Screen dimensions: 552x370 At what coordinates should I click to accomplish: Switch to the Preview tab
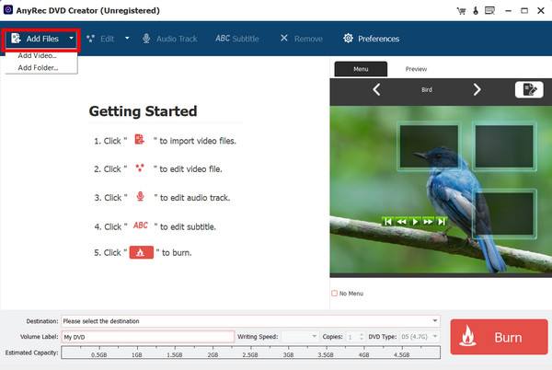coord(416,69)
